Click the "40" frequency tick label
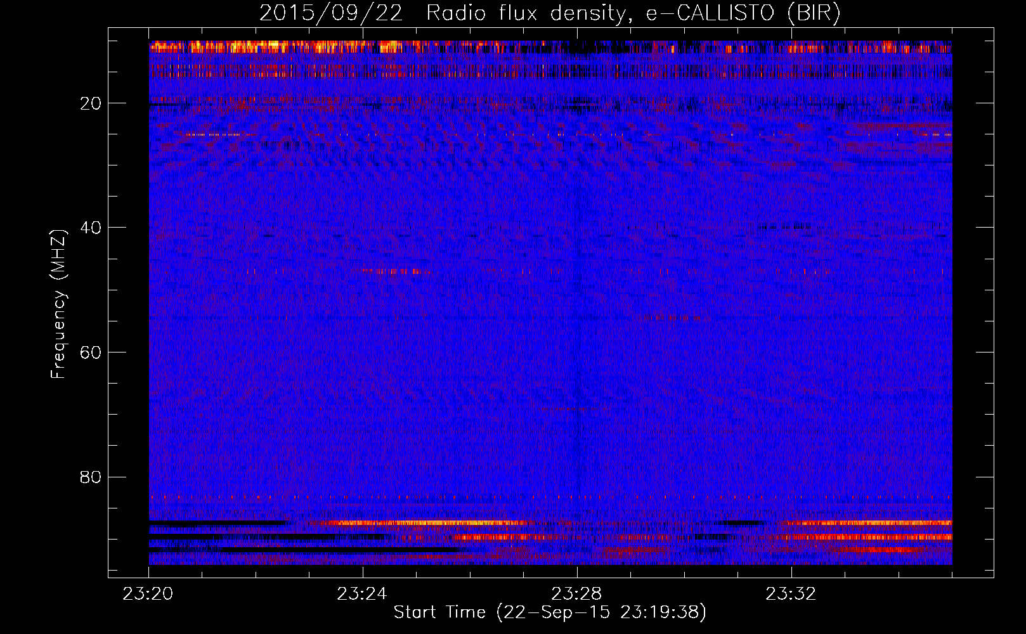This screenshot has height=634, width=1026. [x=91, y=228]
